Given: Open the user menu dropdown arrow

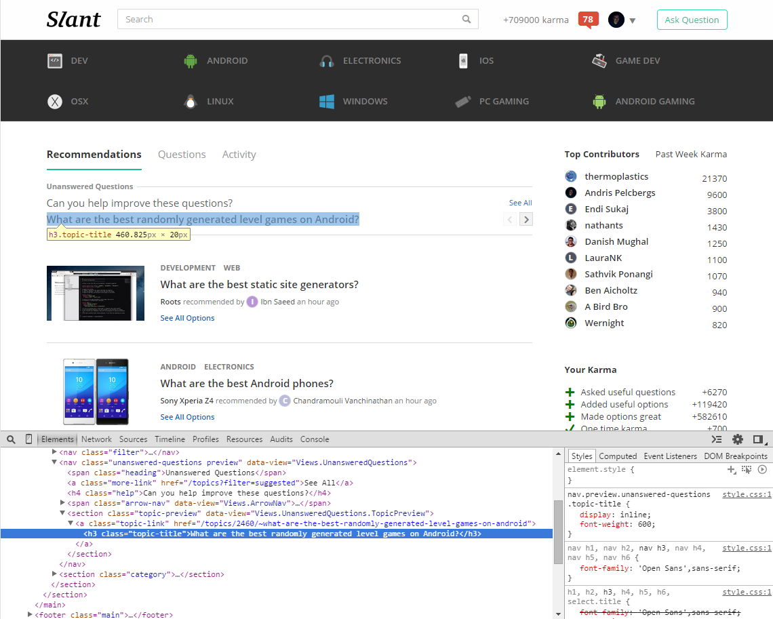Looking at the screenshot, I should (x=633, y=21).
